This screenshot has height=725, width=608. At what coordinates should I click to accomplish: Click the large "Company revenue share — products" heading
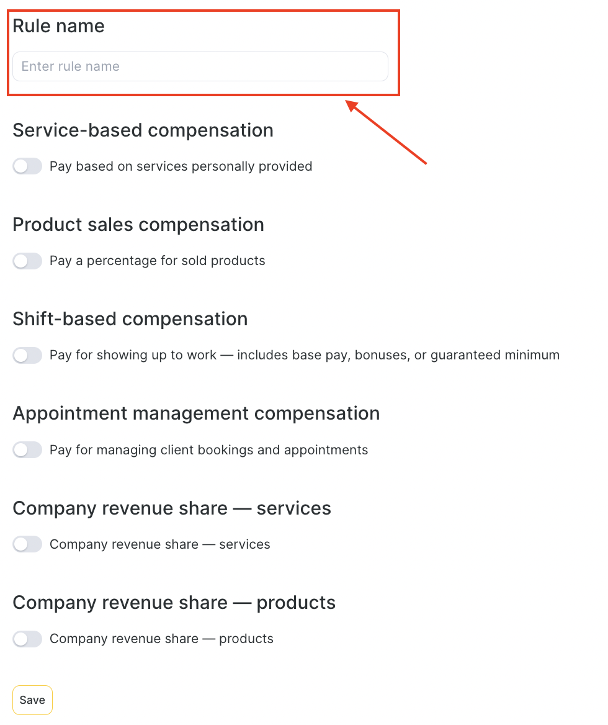(174, 603)
